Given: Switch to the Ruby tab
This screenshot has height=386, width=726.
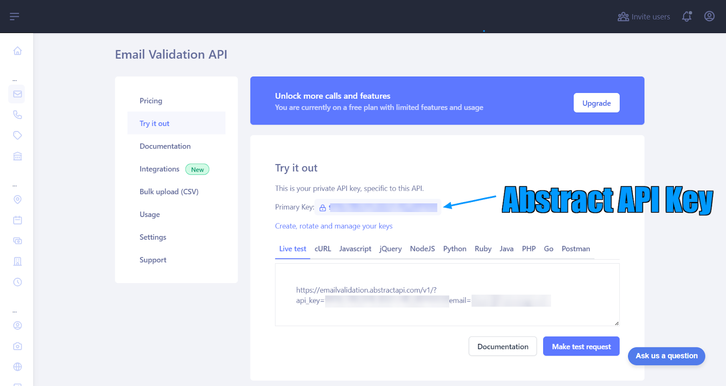Looking at the screenshot, I should click(483, 249).
